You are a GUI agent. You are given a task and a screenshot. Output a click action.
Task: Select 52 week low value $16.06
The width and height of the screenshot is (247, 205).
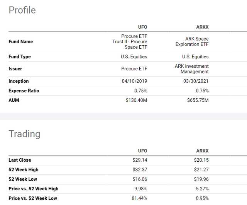pyautogui.click(x=140, y=179)
